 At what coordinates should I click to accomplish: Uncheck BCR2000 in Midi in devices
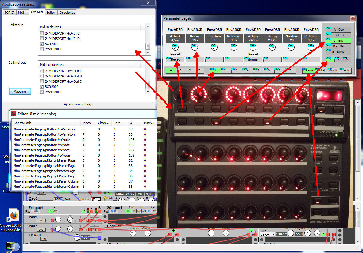click(42, 44)
